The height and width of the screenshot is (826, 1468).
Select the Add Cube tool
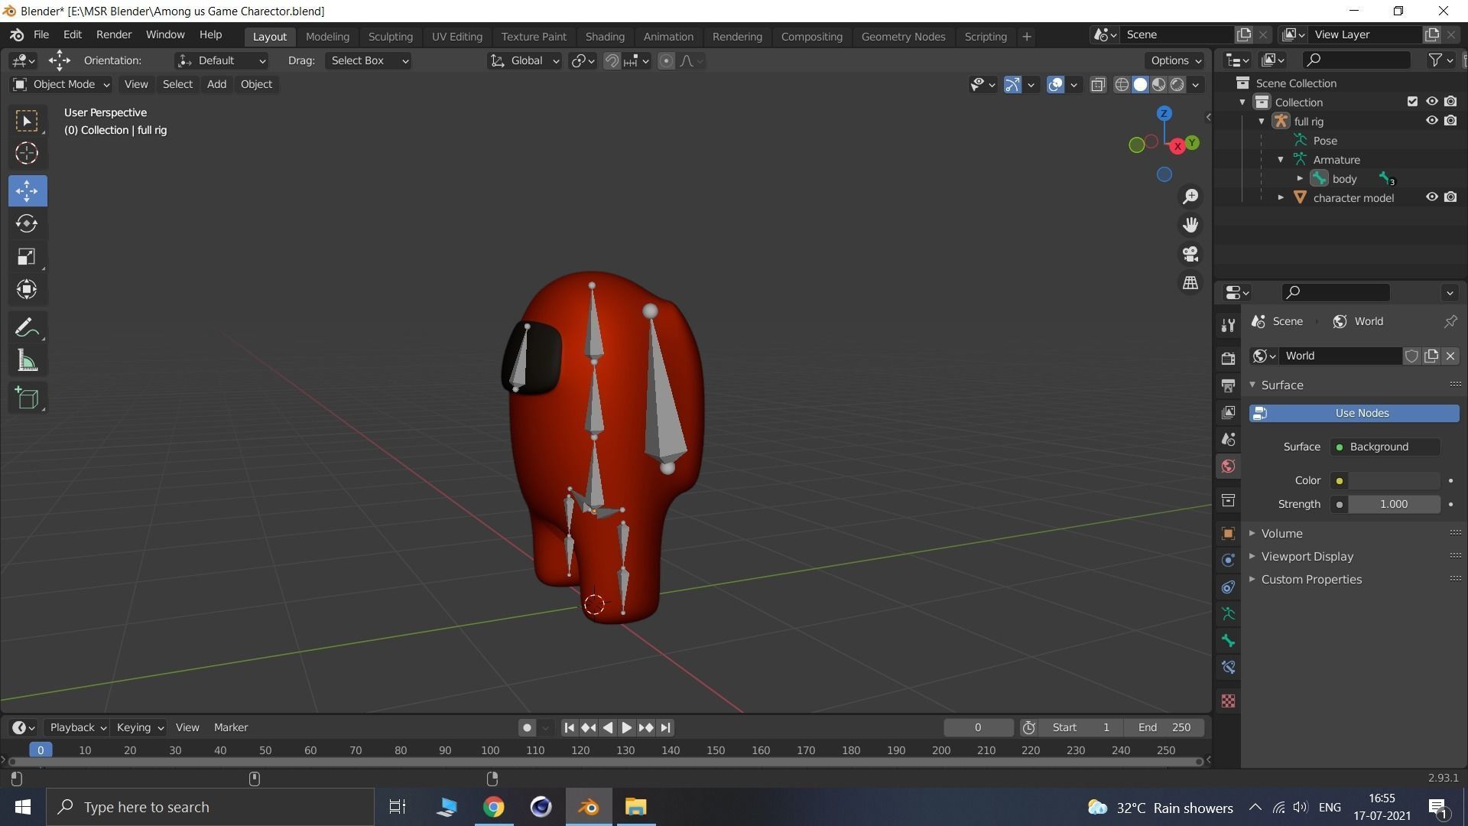tap(28, 398)
